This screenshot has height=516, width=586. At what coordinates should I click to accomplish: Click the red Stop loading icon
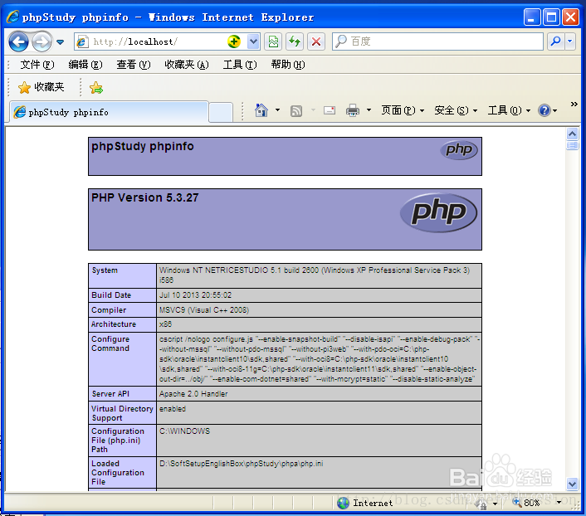[x=316, y=41]
